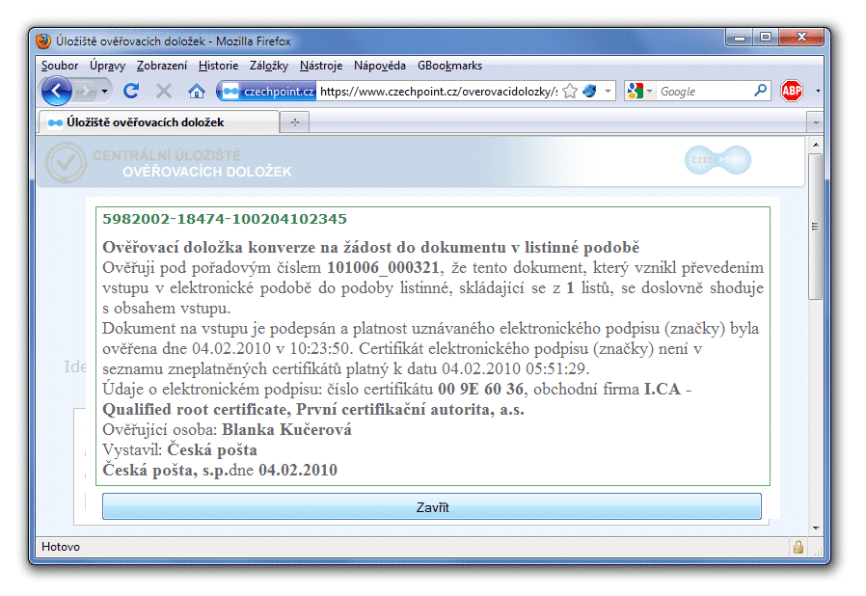The image size is (866, 596).
Task: Maximize the Firefox window
Action: click(765, 38)
